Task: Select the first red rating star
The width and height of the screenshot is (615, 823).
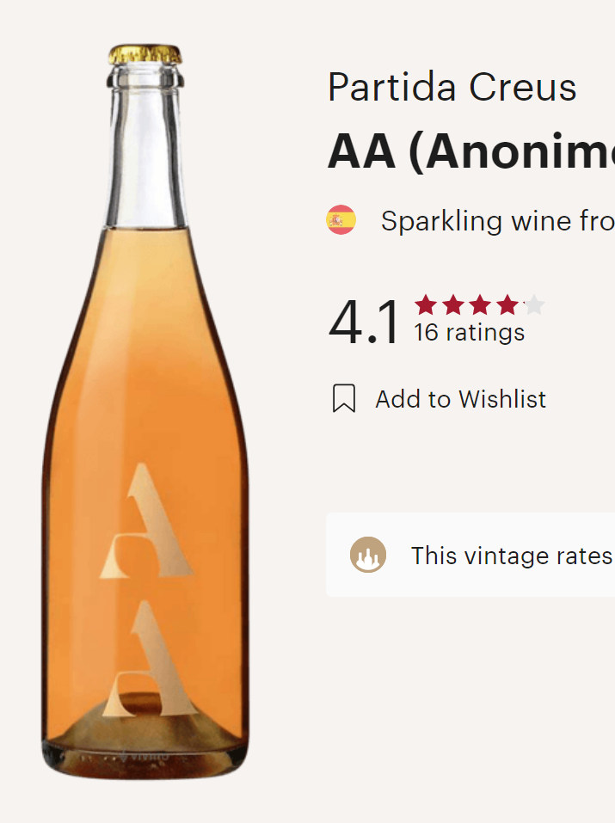Action: tap(426, 304)
